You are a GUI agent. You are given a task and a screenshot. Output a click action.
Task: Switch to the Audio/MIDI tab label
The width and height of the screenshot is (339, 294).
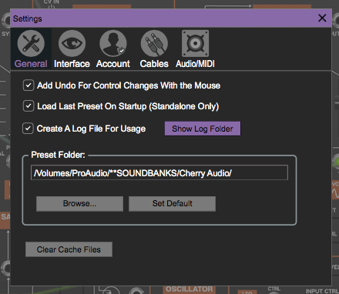(195, 64)
